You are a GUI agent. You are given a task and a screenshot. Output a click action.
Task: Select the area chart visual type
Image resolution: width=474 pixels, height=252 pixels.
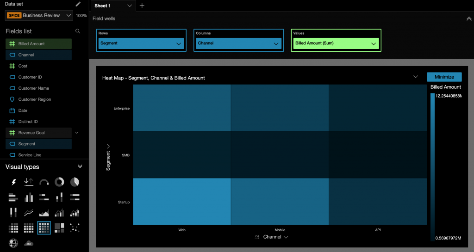point(44,213)
